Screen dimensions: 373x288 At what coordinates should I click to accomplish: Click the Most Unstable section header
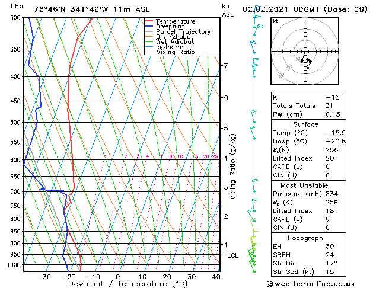click(x=304, y=185)
